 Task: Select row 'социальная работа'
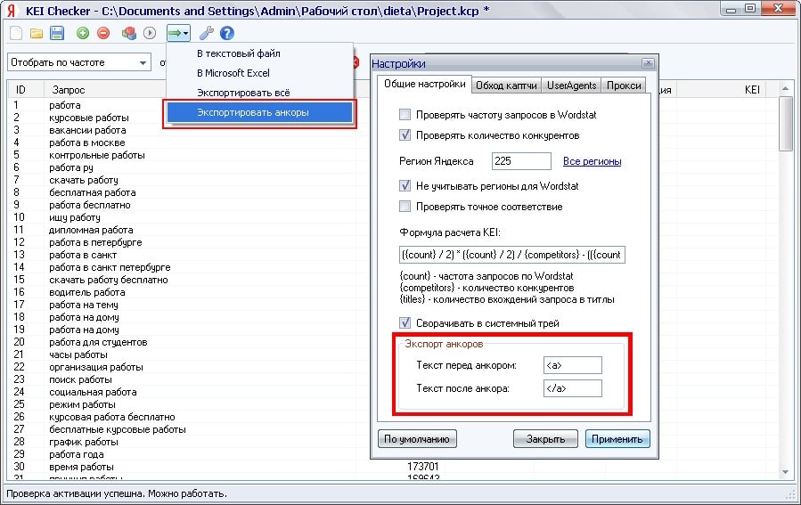(93, 392)
